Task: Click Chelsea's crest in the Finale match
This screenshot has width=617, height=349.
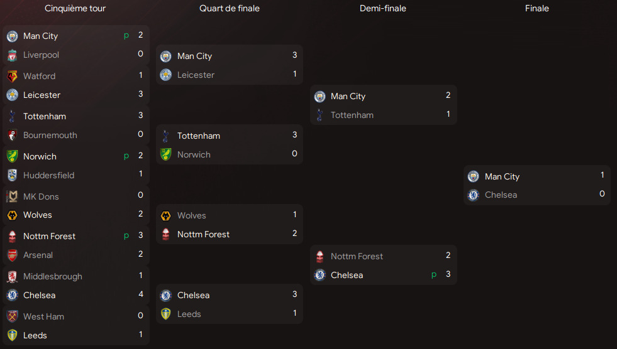Action: 474,195
